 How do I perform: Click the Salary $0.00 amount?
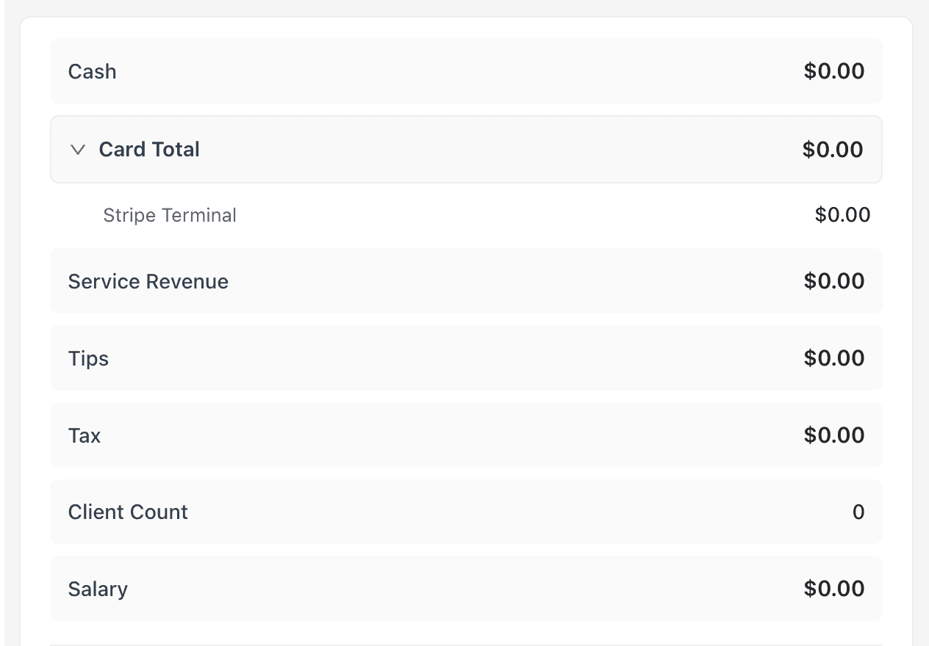(x=834, y=589)
